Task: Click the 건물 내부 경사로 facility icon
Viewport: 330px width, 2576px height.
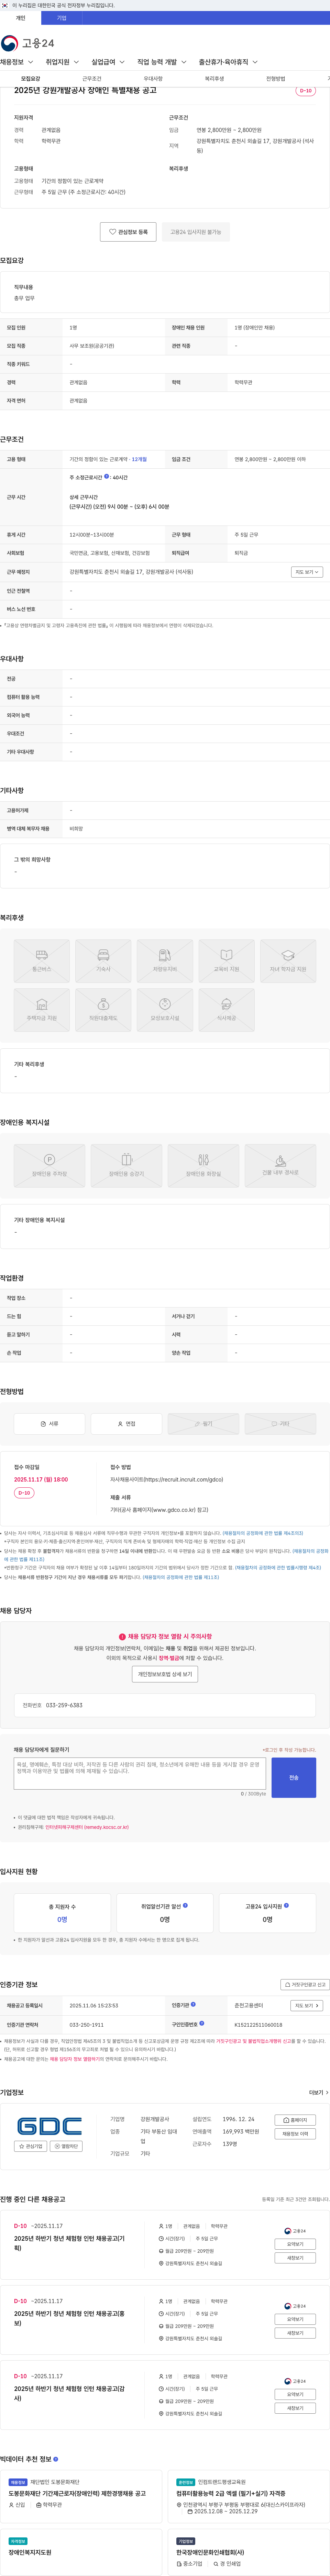Action: (280, 1165)
